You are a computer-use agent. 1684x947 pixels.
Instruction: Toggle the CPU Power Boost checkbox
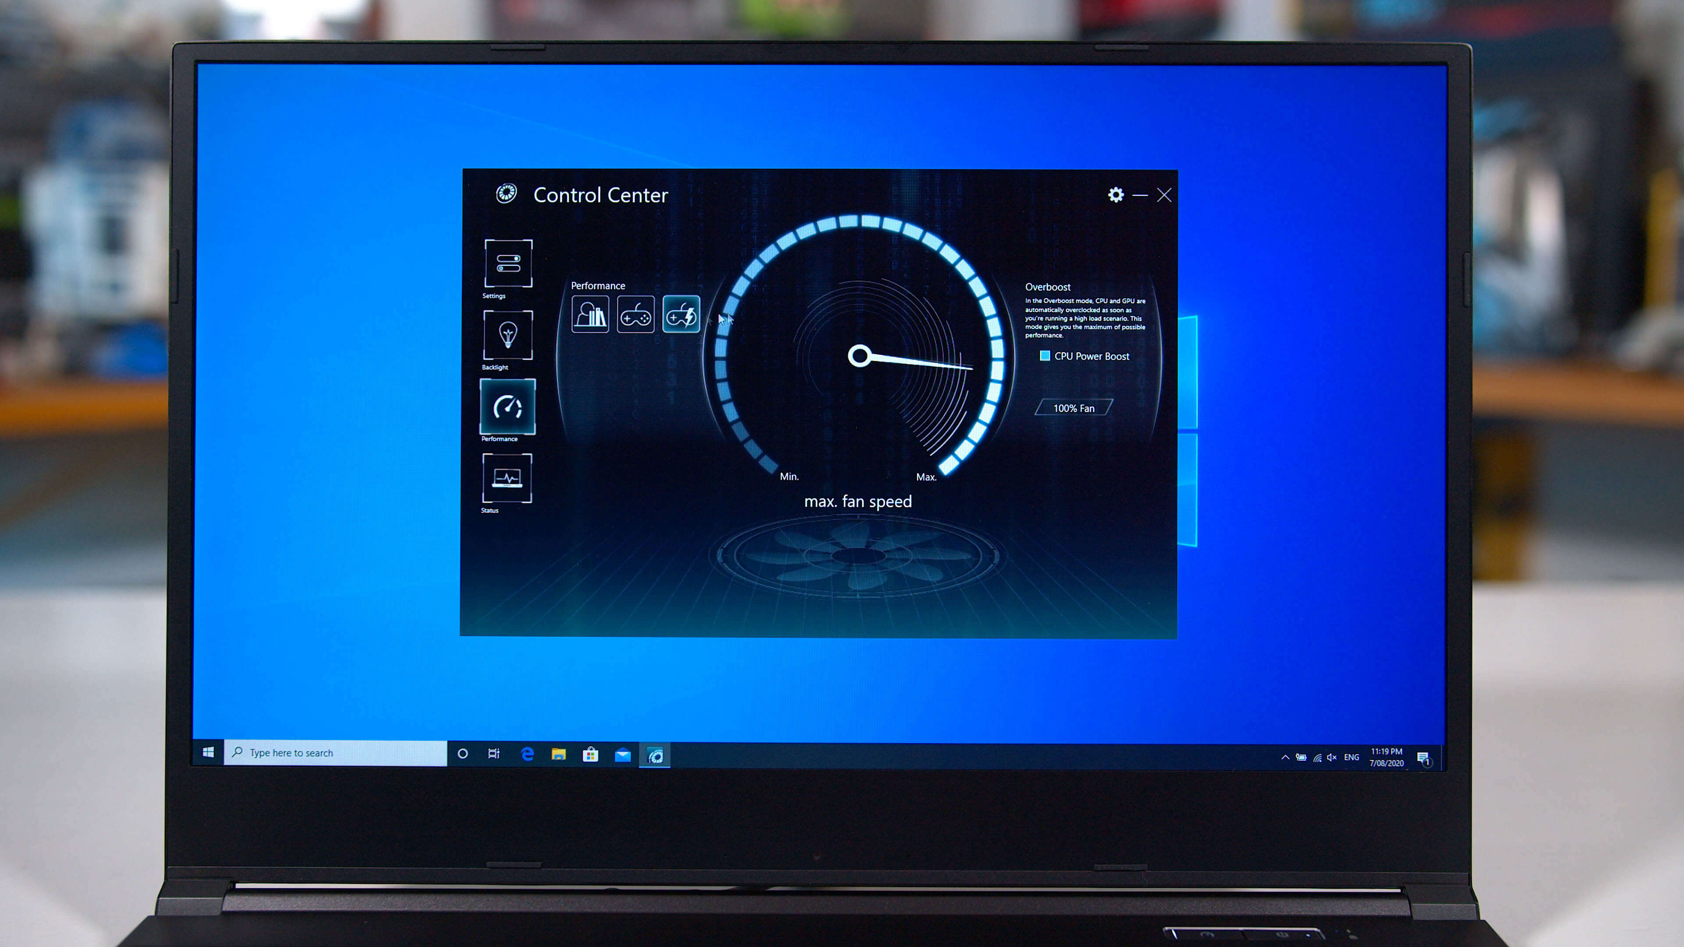tap(1045, 356)
